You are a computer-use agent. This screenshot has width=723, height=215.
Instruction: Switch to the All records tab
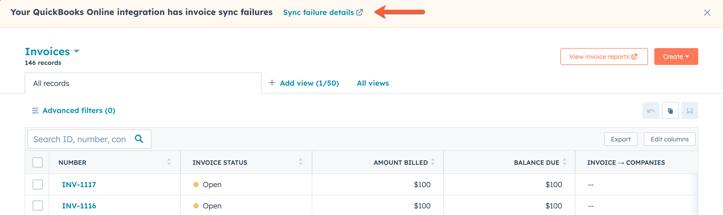pyautogui.click(x=51, y=83)
